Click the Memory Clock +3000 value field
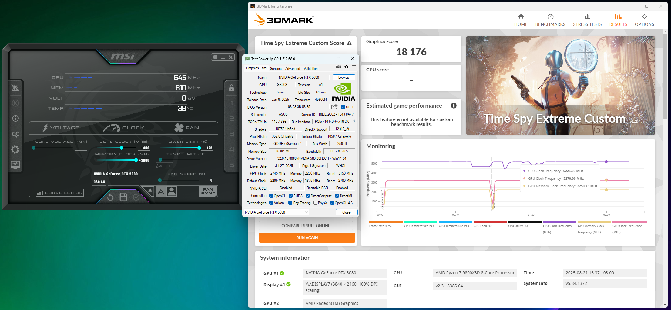 point(144,160)
